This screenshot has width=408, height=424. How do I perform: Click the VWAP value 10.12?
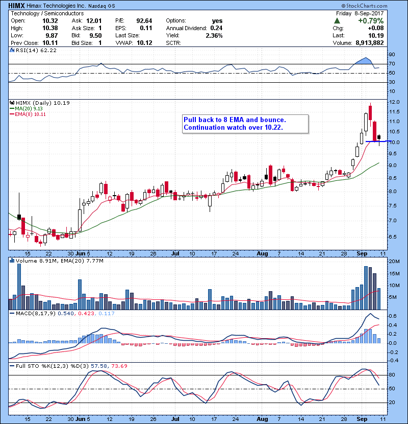click(144, 43)
